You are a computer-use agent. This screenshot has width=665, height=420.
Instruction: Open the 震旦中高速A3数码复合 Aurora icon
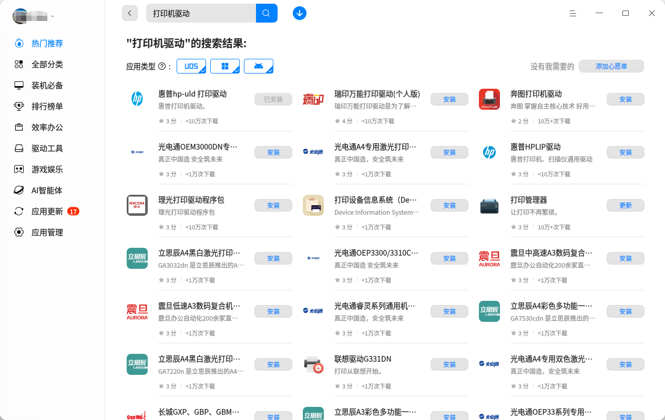pos(489,258)
